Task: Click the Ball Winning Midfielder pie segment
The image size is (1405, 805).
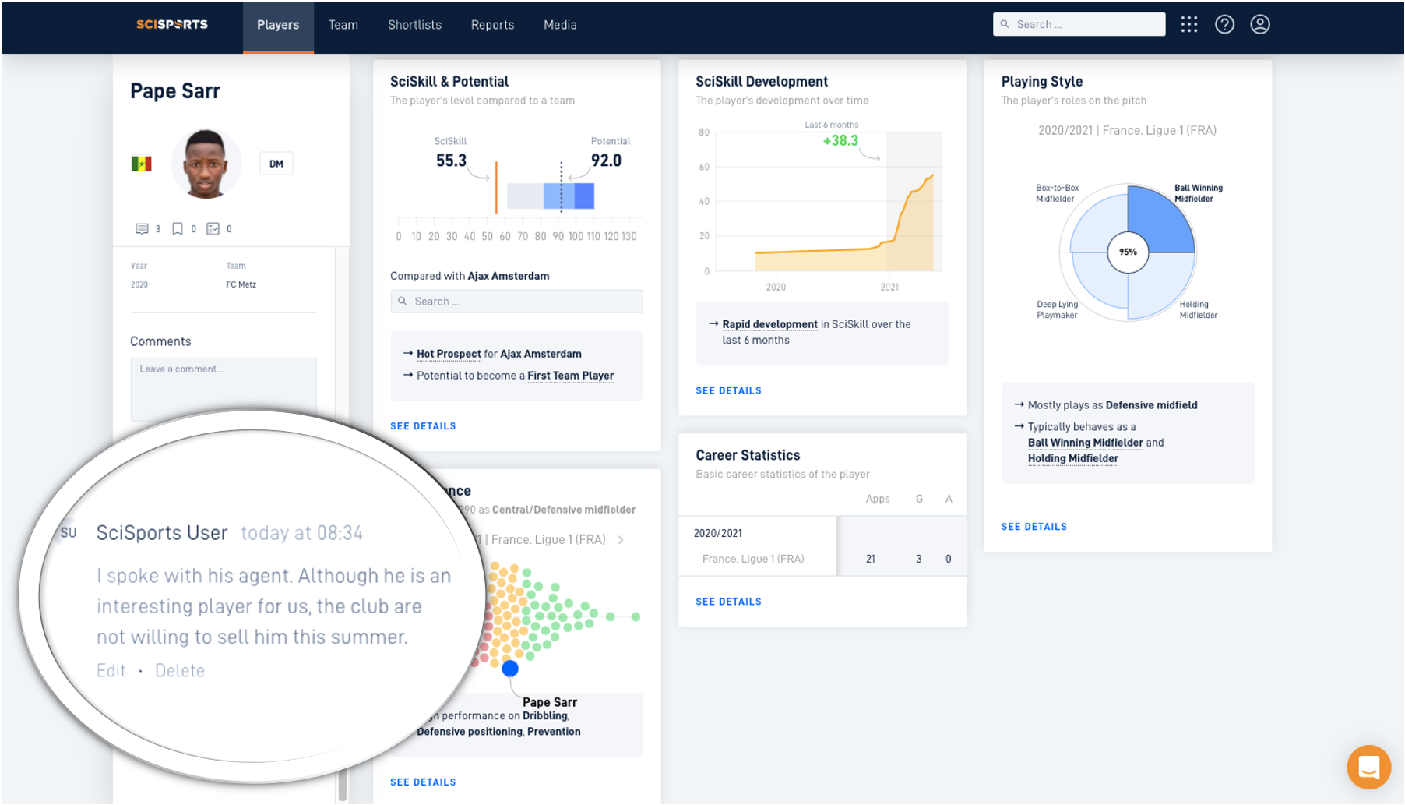Action: (1160, 220)
